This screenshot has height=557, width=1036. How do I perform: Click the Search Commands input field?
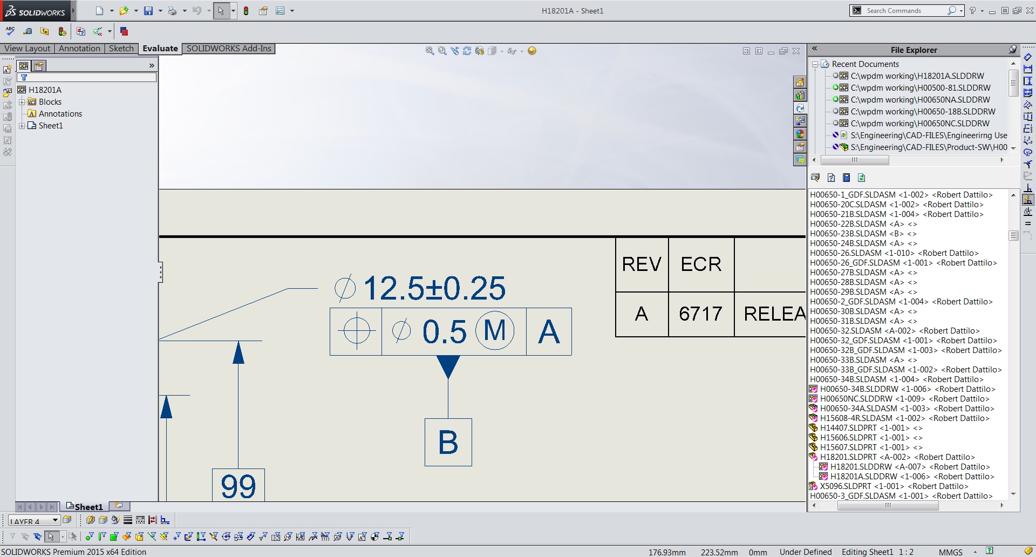(905, 11)
